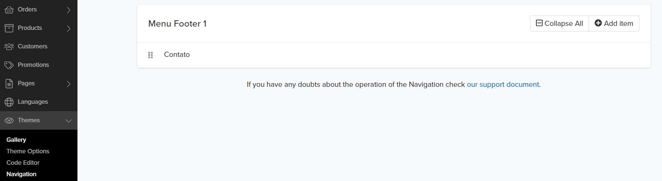
Task: Click the minus-box icon in Collapse All
Action: coord(539,23)
